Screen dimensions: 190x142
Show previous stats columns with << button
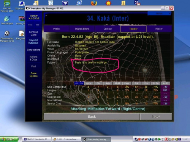[76, 83]
